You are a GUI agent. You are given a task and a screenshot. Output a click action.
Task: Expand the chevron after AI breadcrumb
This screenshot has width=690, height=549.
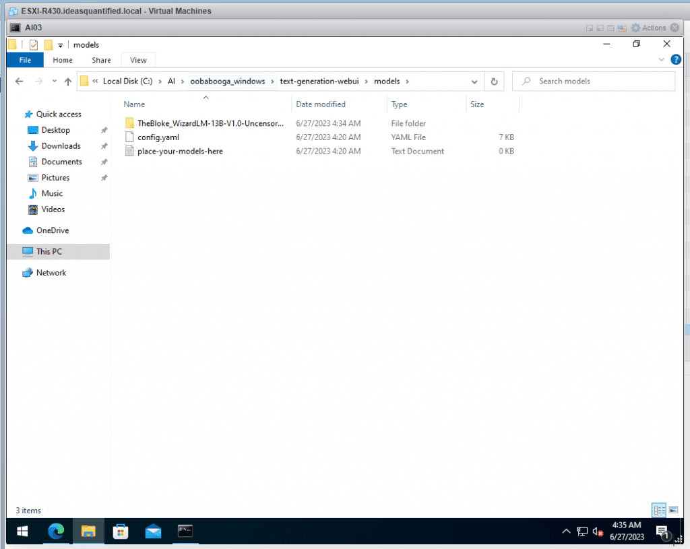click(x=183, y=82)
